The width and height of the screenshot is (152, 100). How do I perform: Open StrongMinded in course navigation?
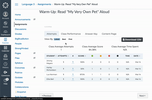click(x=22, y=48)
